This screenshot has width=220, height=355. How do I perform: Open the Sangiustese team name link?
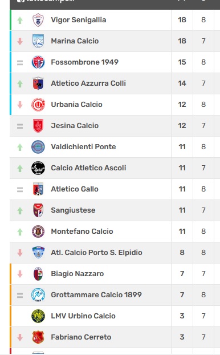coord(73,210)
